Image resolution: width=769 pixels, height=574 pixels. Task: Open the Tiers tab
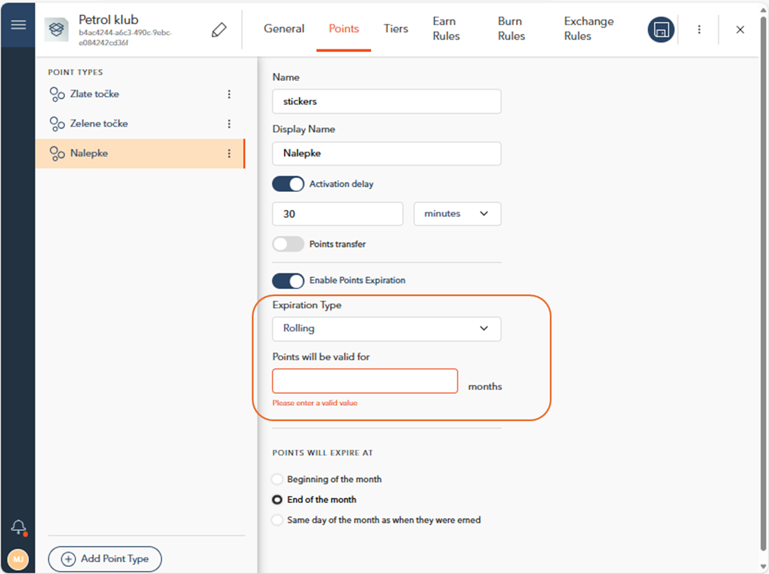click(396, 28)
